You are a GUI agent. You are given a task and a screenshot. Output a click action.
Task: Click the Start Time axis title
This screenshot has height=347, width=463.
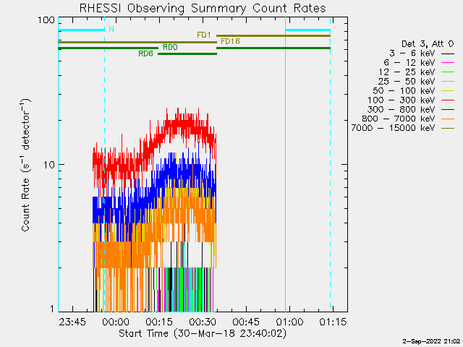click(x=203, y=333)
